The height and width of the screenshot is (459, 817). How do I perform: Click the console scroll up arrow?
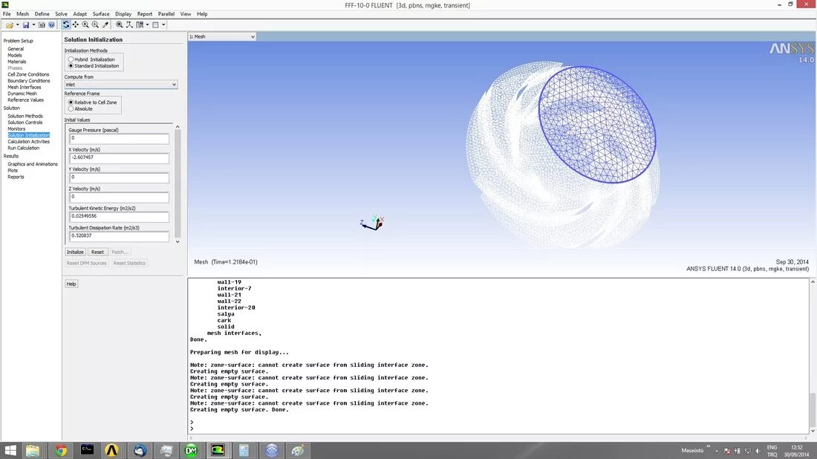click(812, 281)
